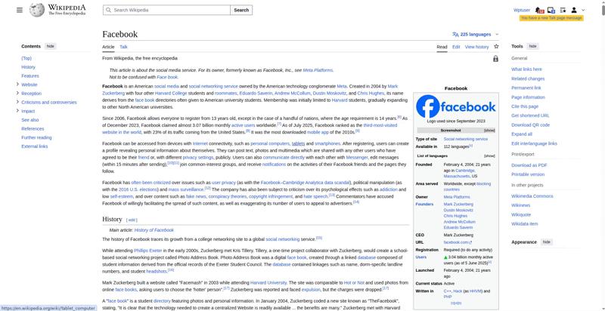Open the Download as PDF link
The image size is (605, 311).
pos(529,165)
